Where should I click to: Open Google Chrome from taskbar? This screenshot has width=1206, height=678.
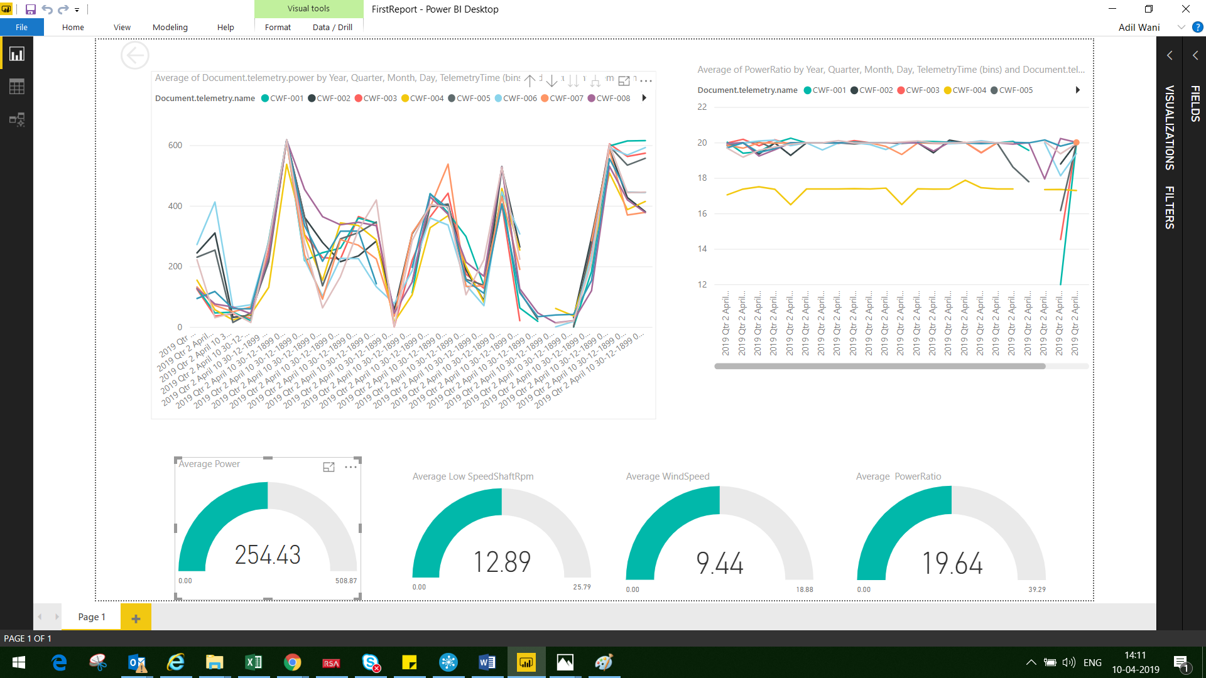tap(293, 662)
